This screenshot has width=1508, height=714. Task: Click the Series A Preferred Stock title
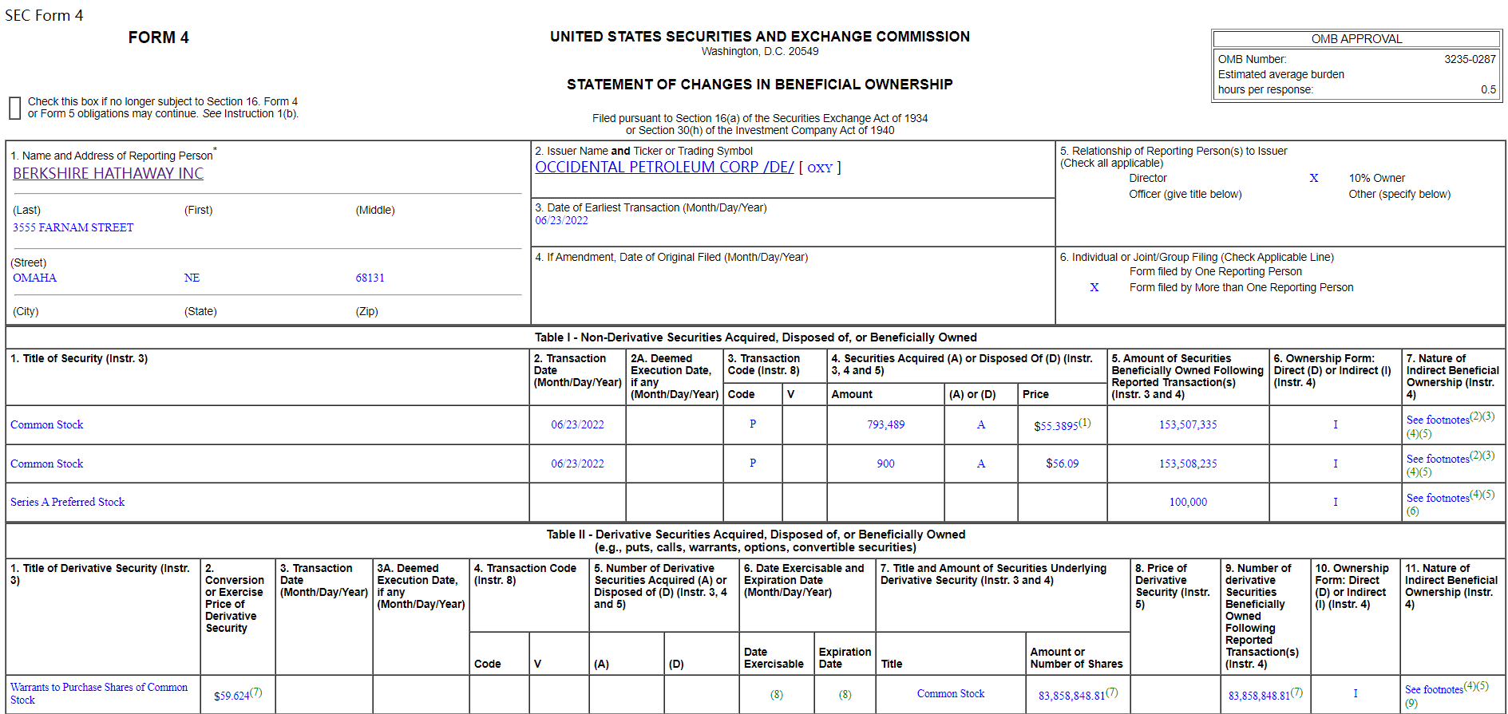(x=68, y=502)
